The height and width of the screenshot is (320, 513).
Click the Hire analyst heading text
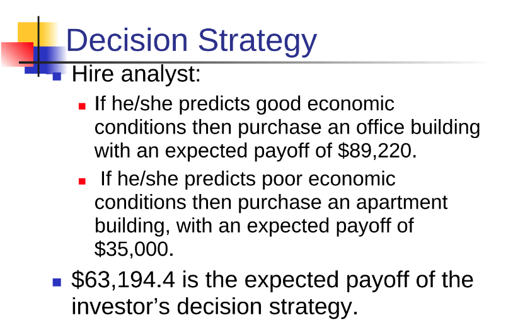[136, 74]
